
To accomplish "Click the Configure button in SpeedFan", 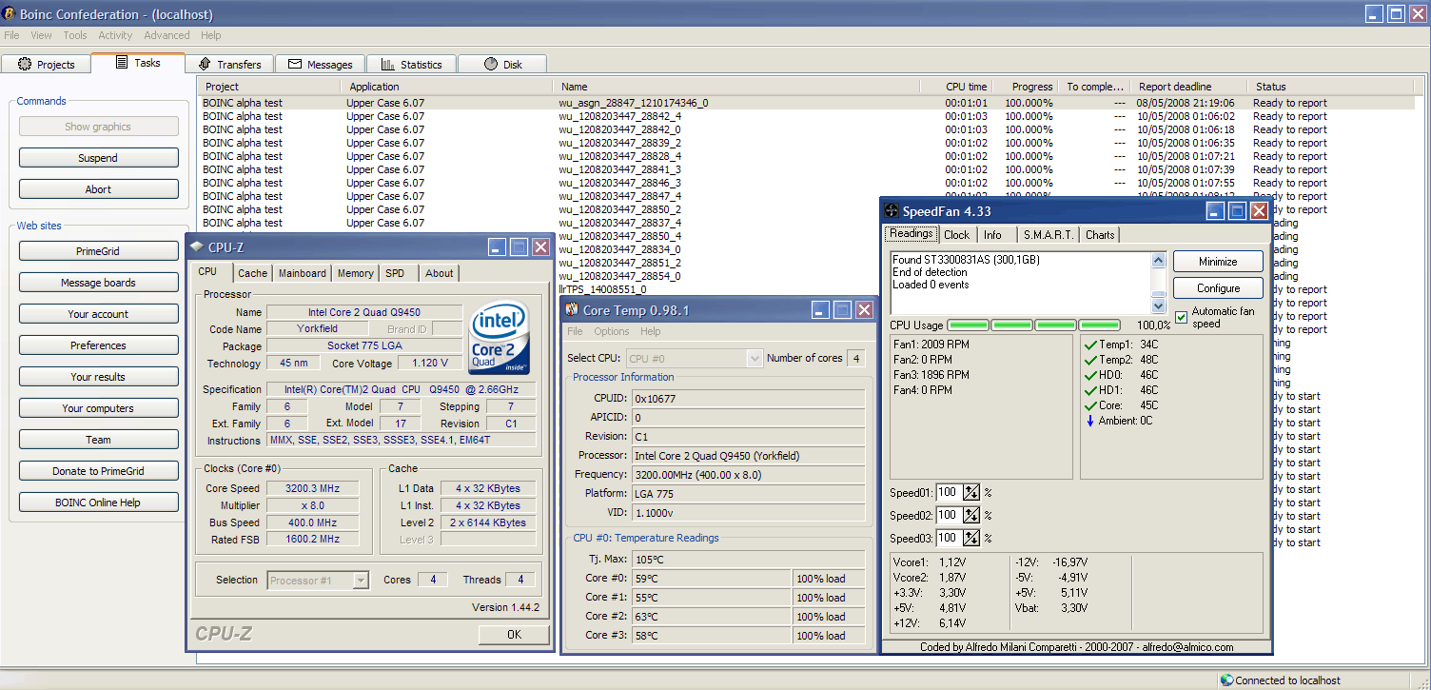I will coord(1218,288).
